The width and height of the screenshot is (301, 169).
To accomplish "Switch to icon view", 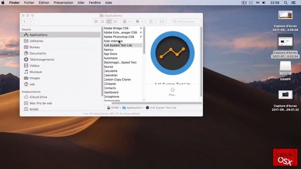I will coord(96,21).
